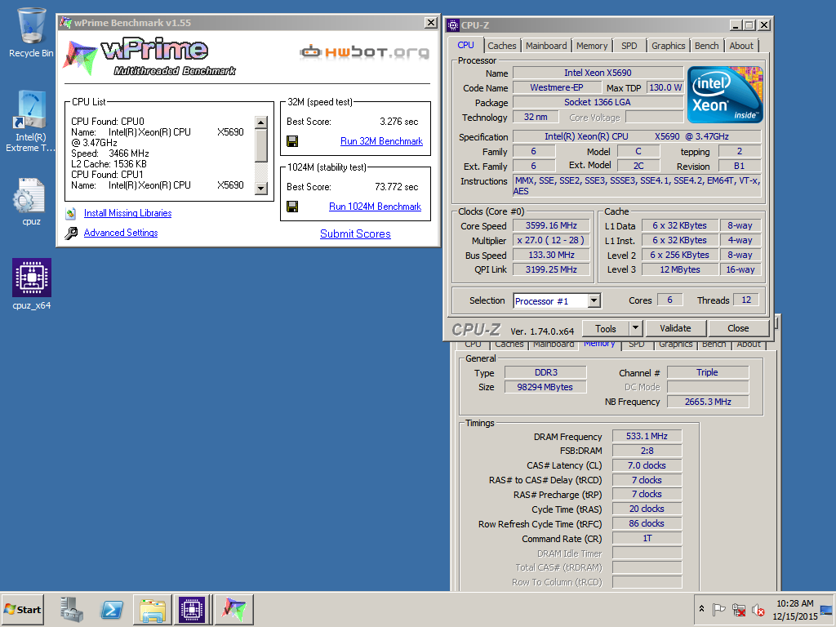Click the CPU-Z title bar icon
This screenshot has width=836, height=627.
point(452,25)
